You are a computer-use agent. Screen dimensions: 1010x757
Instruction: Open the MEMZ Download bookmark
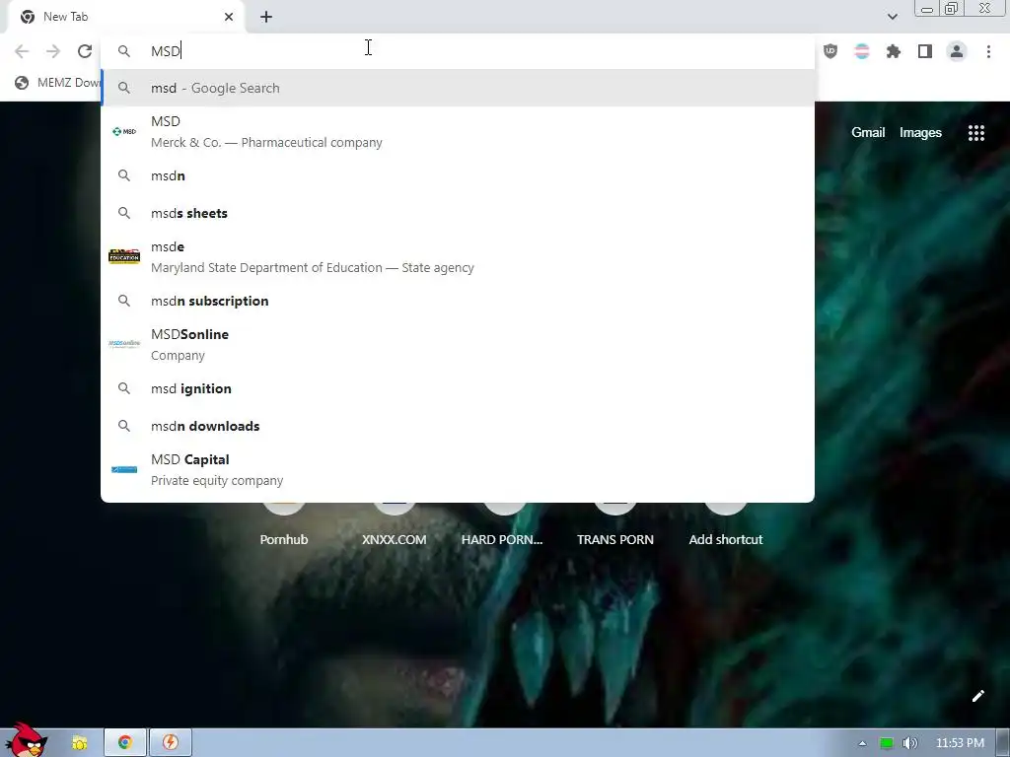tap(57, 83)
